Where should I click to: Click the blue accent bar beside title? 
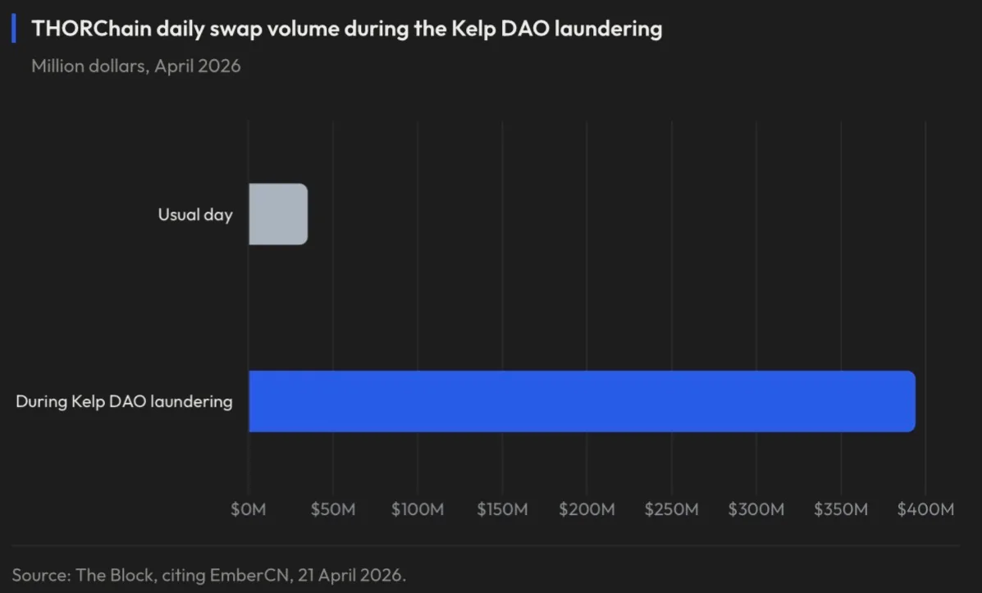(14, 29)
